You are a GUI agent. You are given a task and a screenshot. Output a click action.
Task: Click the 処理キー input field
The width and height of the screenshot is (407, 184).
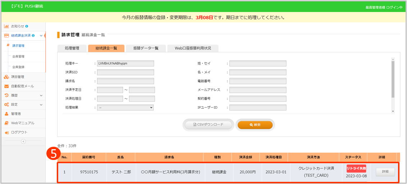point(125,63)
